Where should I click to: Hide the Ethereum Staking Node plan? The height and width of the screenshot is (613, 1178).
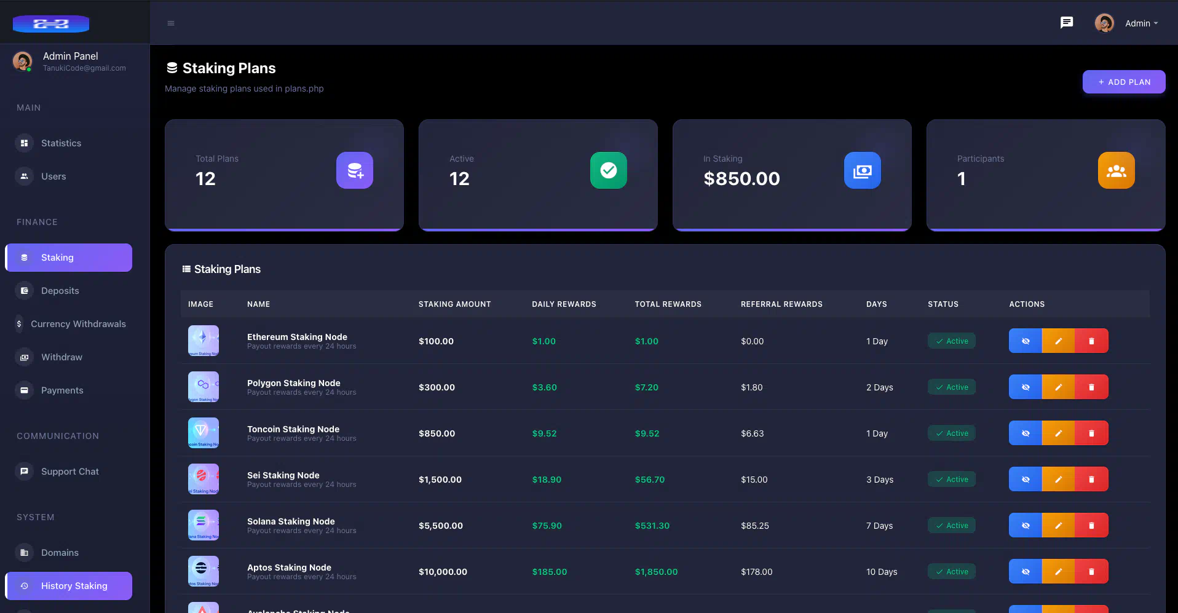1025,341
